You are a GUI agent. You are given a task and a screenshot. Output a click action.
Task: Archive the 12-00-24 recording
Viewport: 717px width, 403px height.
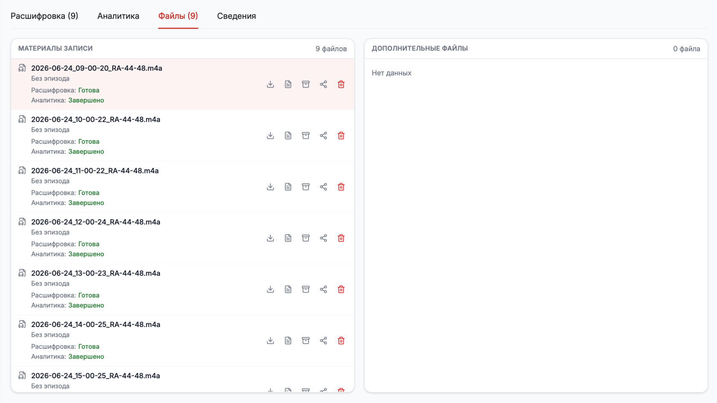click(306, 238)
